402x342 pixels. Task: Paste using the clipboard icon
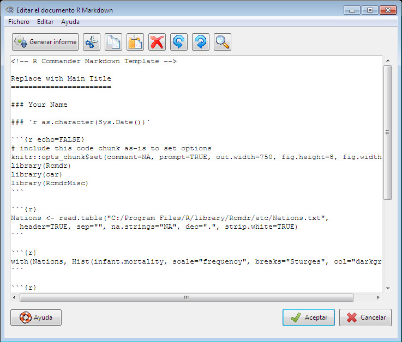point(135,42)
